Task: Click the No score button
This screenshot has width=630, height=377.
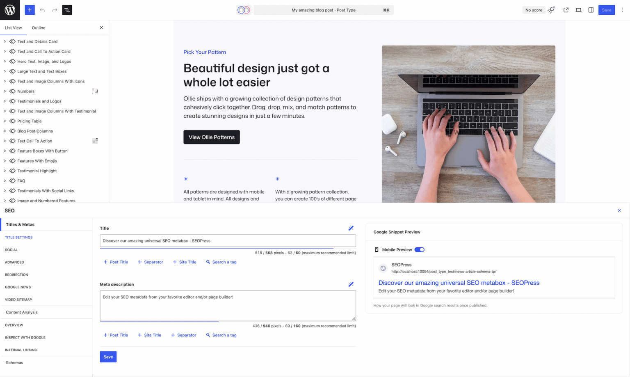Action: tap(534, 10)
